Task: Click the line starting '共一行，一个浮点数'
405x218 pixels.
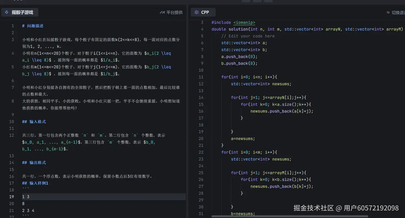Action: [87, 176]
